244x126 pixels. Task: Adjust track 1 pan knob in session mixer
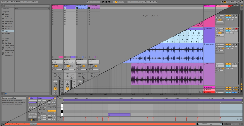point(55,85)
